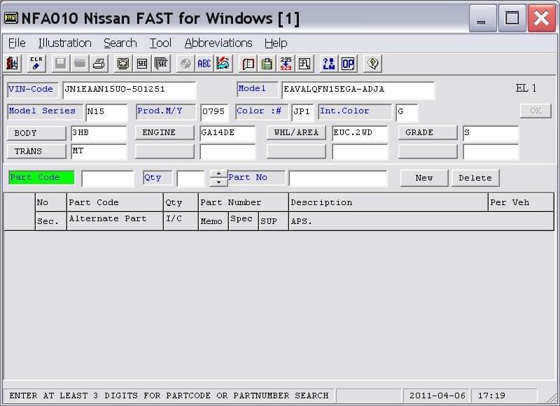Click the Description column header
Screen dimensions: 560x406
pyautogui.click(x=388, y=202)
